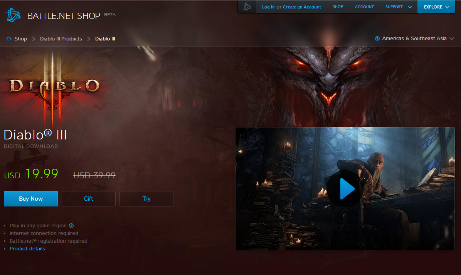Click the Battle.net logo in header

pos(13,15)
